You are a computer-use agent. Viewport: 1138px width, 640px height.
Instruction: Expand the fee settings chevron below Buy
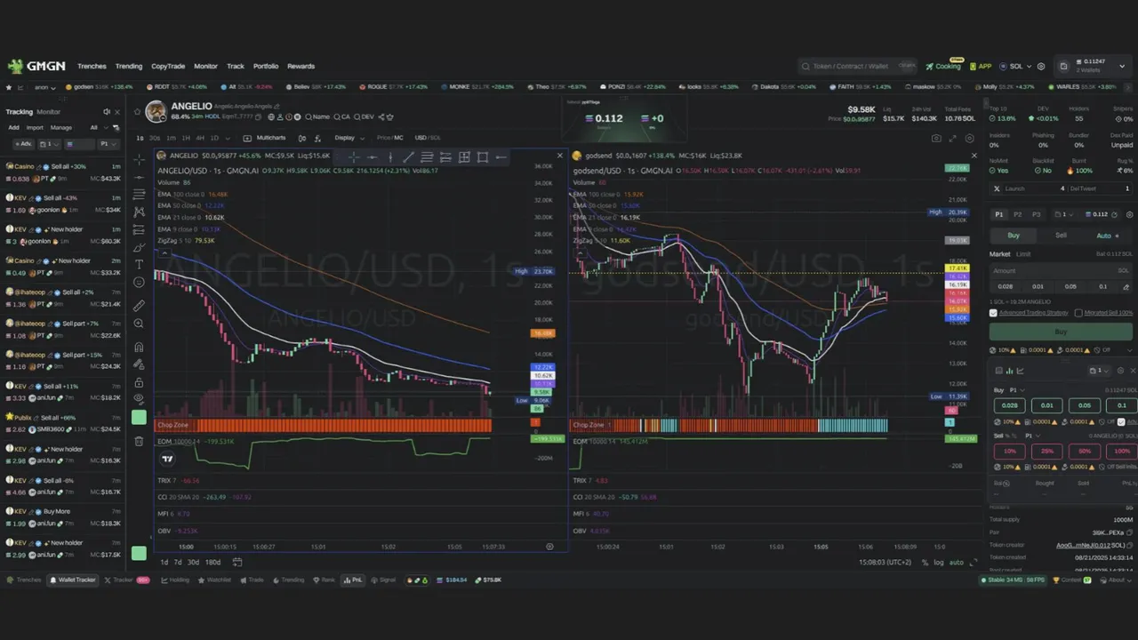1130,350
